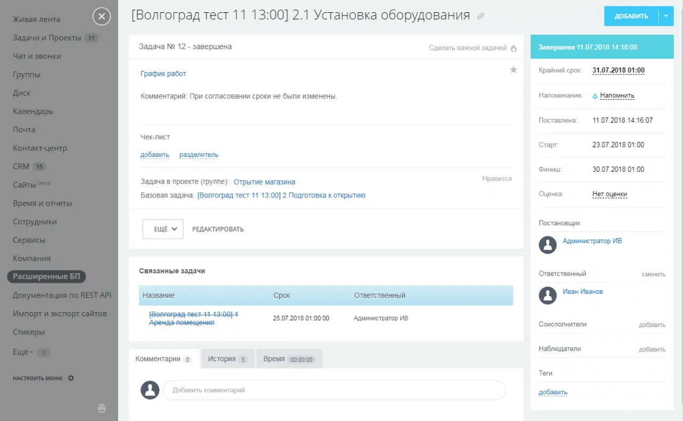Image resolution: width=683 pixels, height=421 pixels.
Task: Click the deadline date 31.07.2018 01:00
Action: [618, 70]
